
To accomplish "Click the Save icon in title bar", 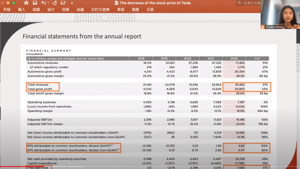I will [x=35, y=3].
